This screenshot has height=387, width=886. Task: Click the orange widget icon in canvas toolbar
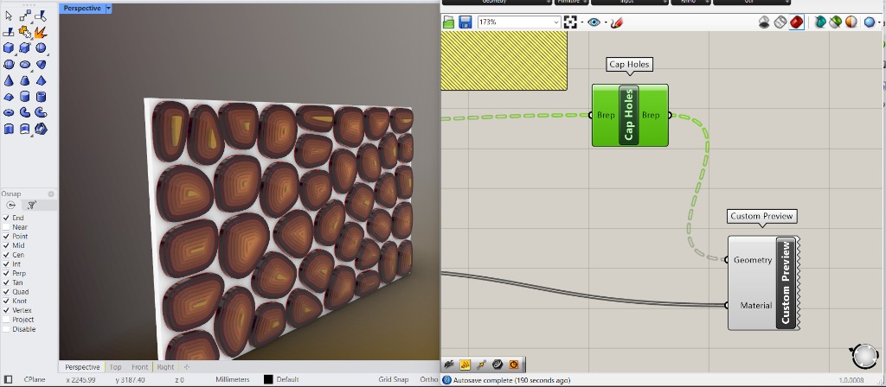(514, 365)
